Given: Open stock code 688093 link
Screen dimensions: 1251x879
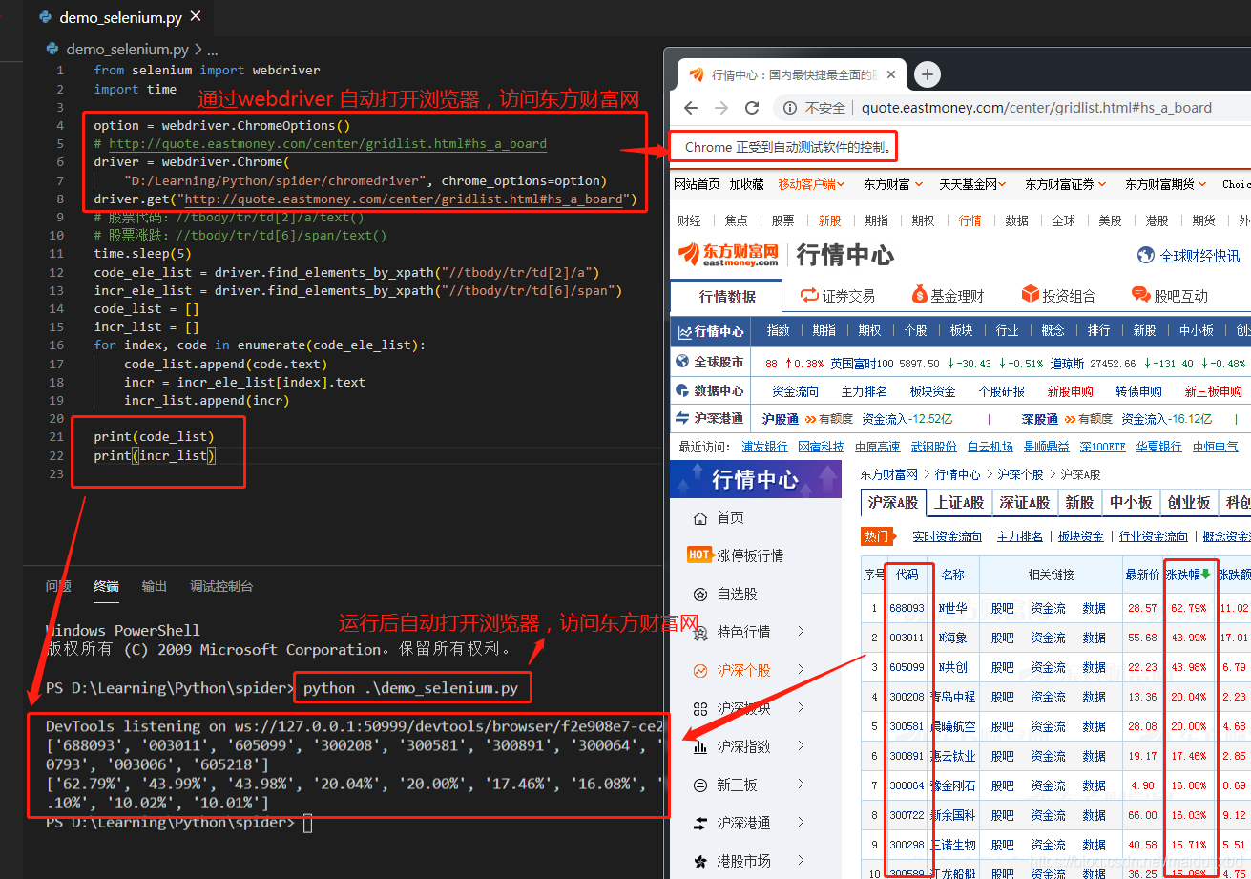Looking at the screenshot, I should (x=907, y=608).
